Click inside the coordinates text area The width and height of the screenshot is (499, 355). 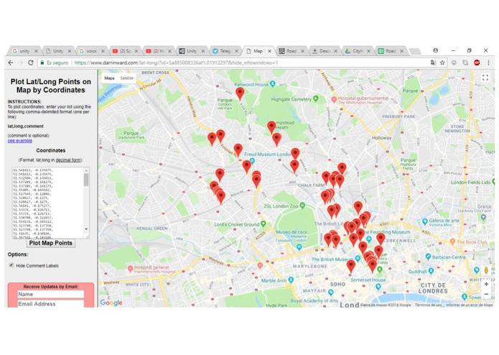click(x=48, y=203)
